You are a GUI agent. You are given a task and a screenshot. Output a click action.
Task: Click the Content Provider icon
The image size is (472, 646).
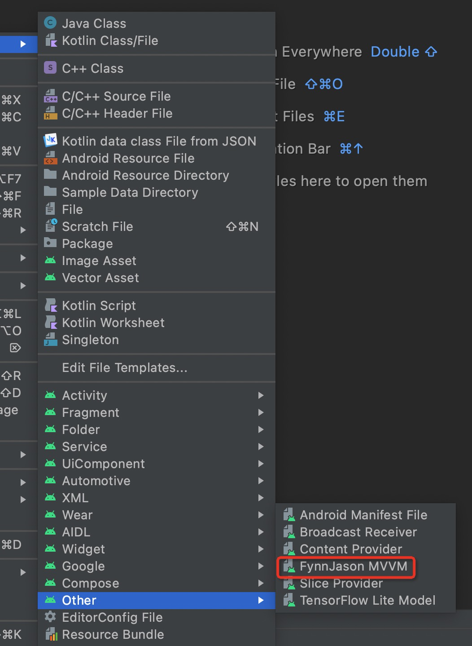pos(289,549)
